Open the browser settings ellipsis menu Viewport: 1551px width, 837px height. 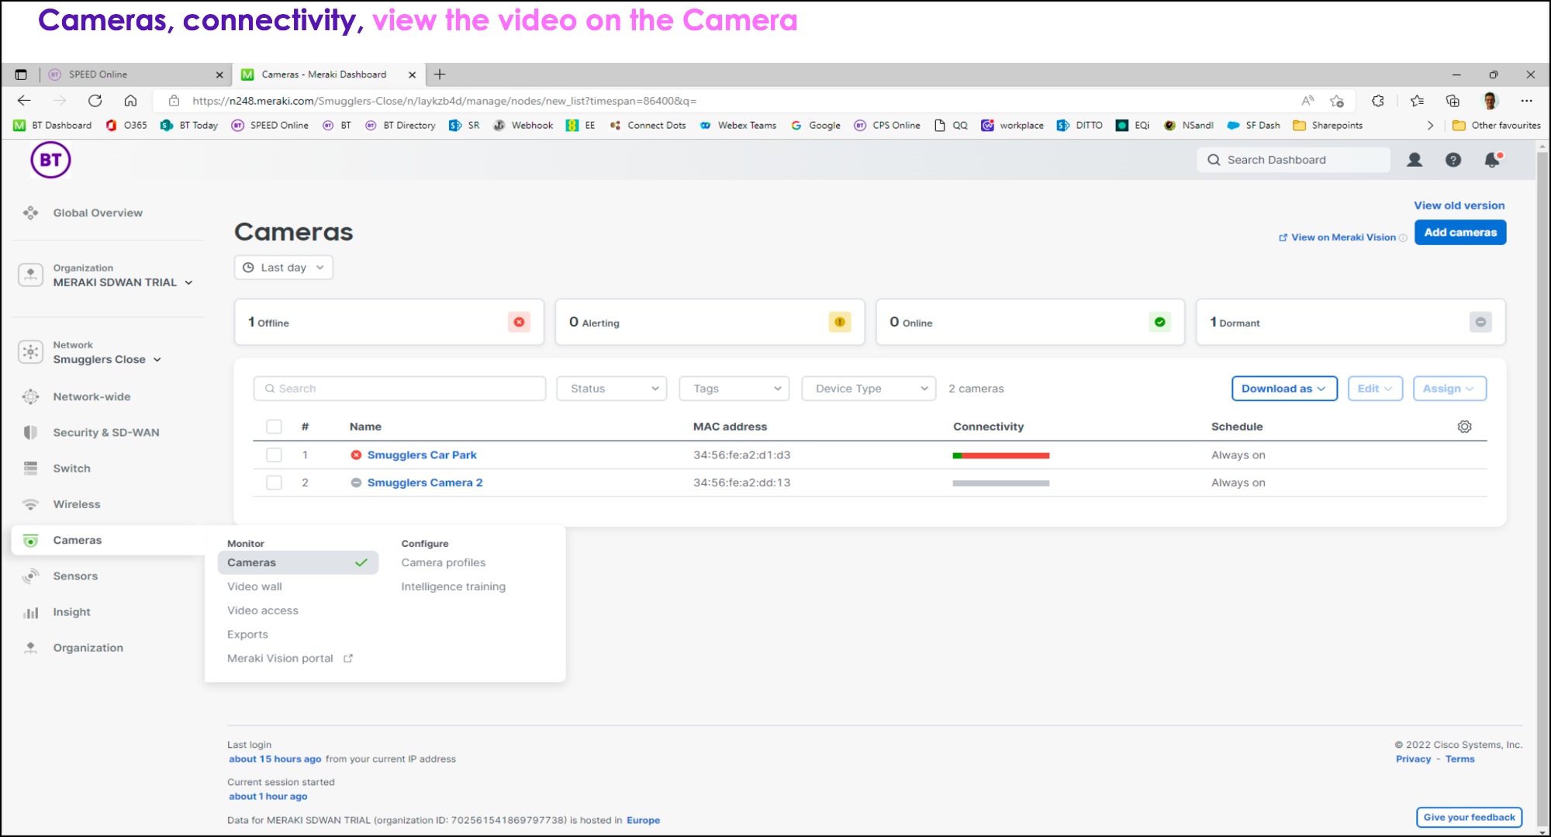pyautogui.click(x=1526, y=101)
